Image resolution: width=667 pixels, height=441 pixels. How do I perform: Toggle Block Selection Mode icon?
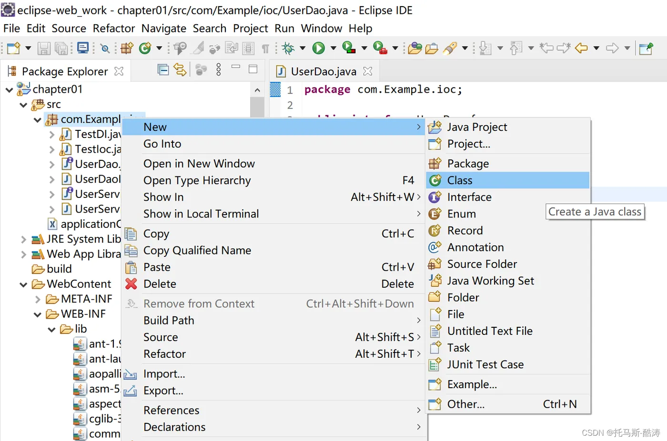(248, 48)
